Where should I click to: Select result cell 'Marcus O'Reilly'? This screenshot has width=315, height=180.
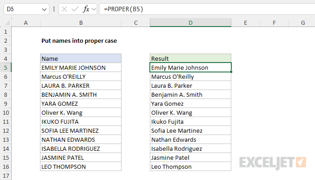(190, 76)
